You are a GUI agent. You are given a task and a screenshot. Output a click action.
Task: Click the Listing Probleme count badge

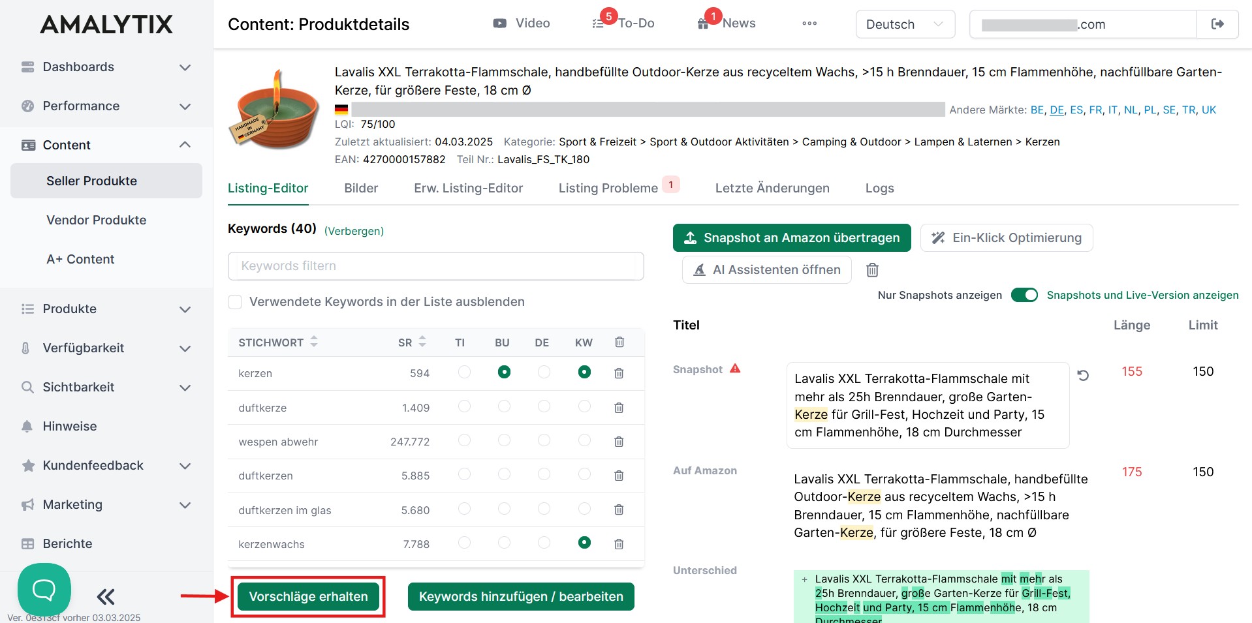[x=670, y=185]
